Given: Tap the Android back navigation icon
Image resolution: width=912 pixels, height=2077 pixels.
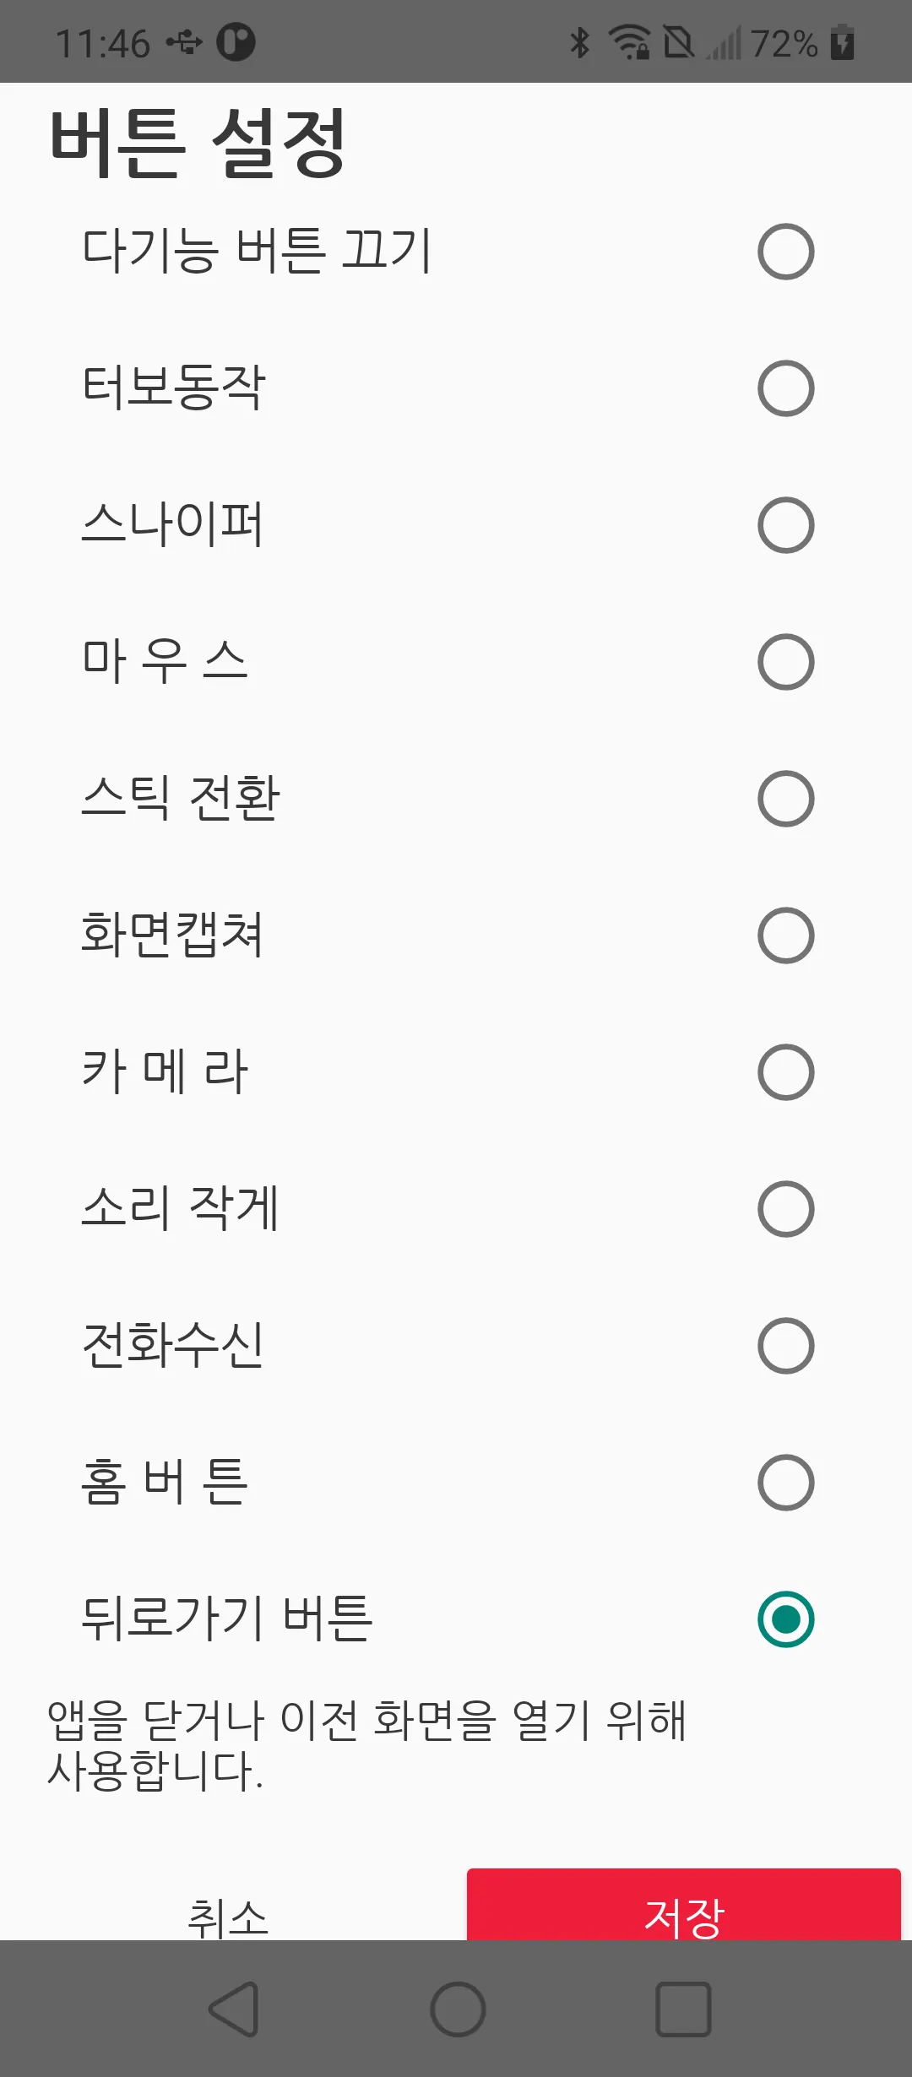Looking at the screenshot, I should coord(234,2009).
